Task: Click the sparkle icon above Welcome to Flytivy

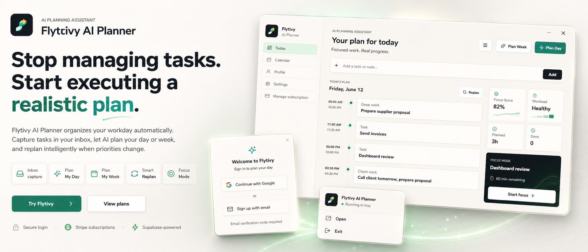Action: [252, 150]
